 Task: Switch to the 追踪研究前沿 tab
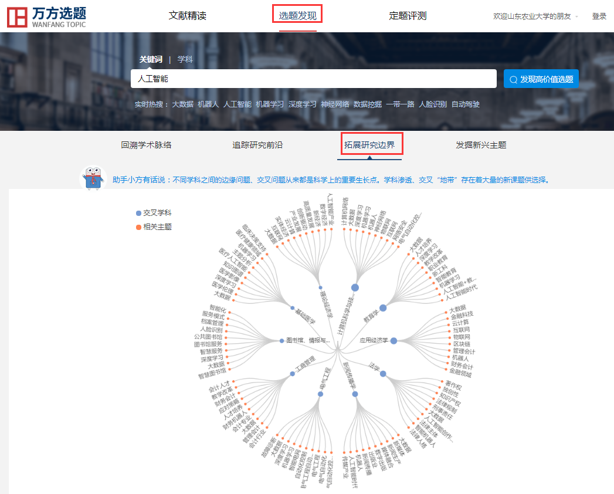point(257,145)
